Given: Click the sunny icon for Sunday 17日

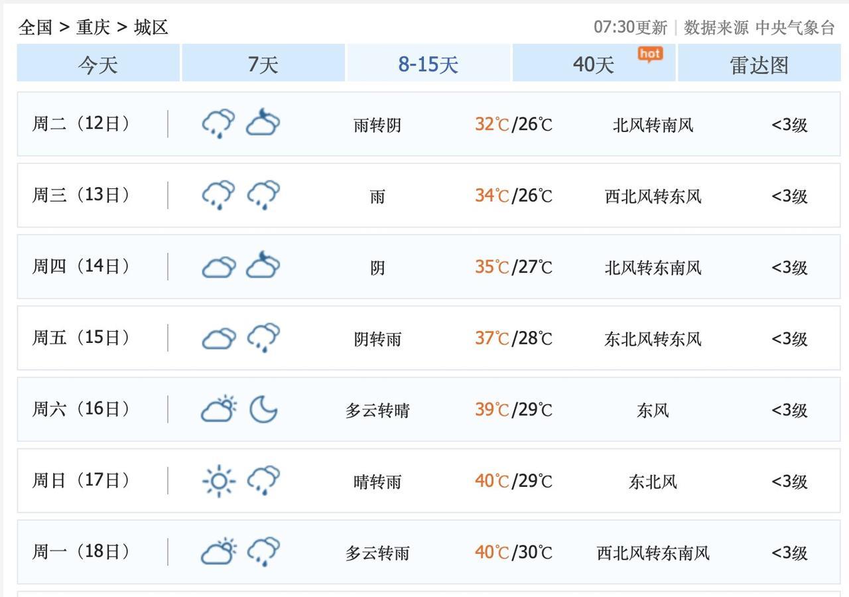Looking at the screenshot, I should point(218,481).
